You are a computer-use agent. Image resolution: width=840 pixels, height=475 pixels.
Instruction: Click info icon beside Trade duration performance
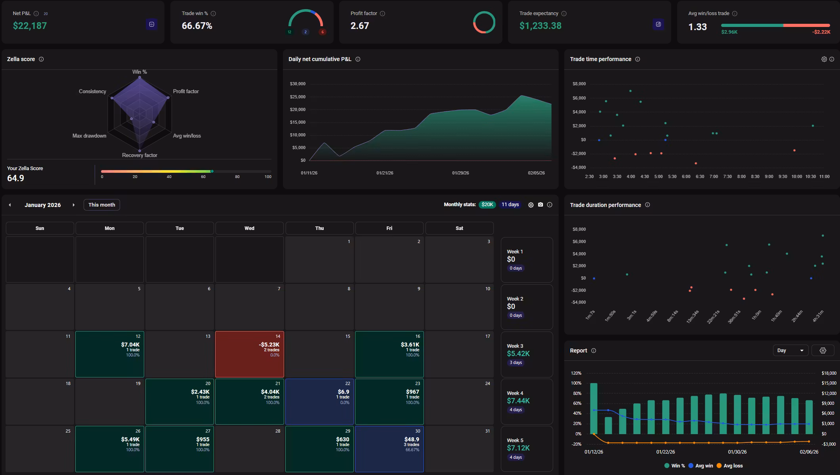[x=647, y=205]
